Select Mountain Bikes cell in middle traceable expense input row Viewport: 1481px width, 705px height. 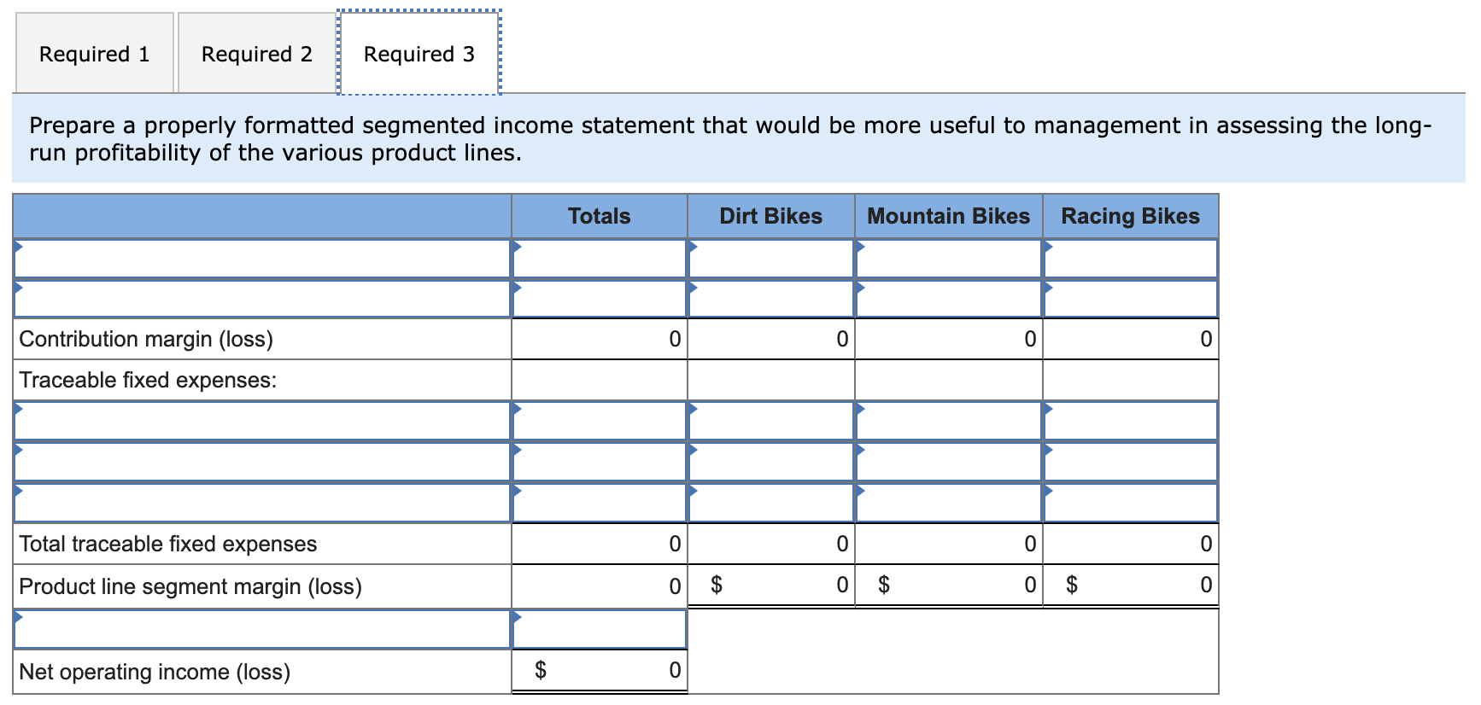coord(949,462)
